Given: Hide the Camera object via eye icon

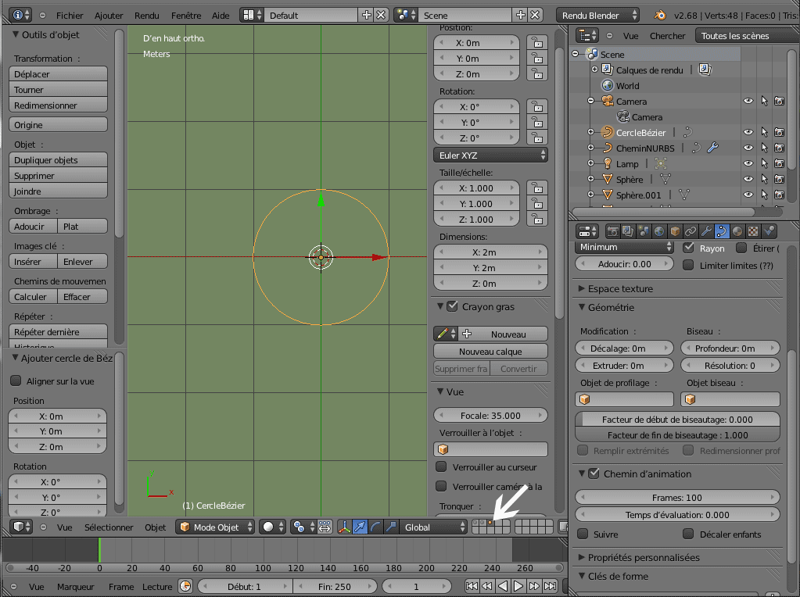Looking at the screenshot, I should 748,101.
